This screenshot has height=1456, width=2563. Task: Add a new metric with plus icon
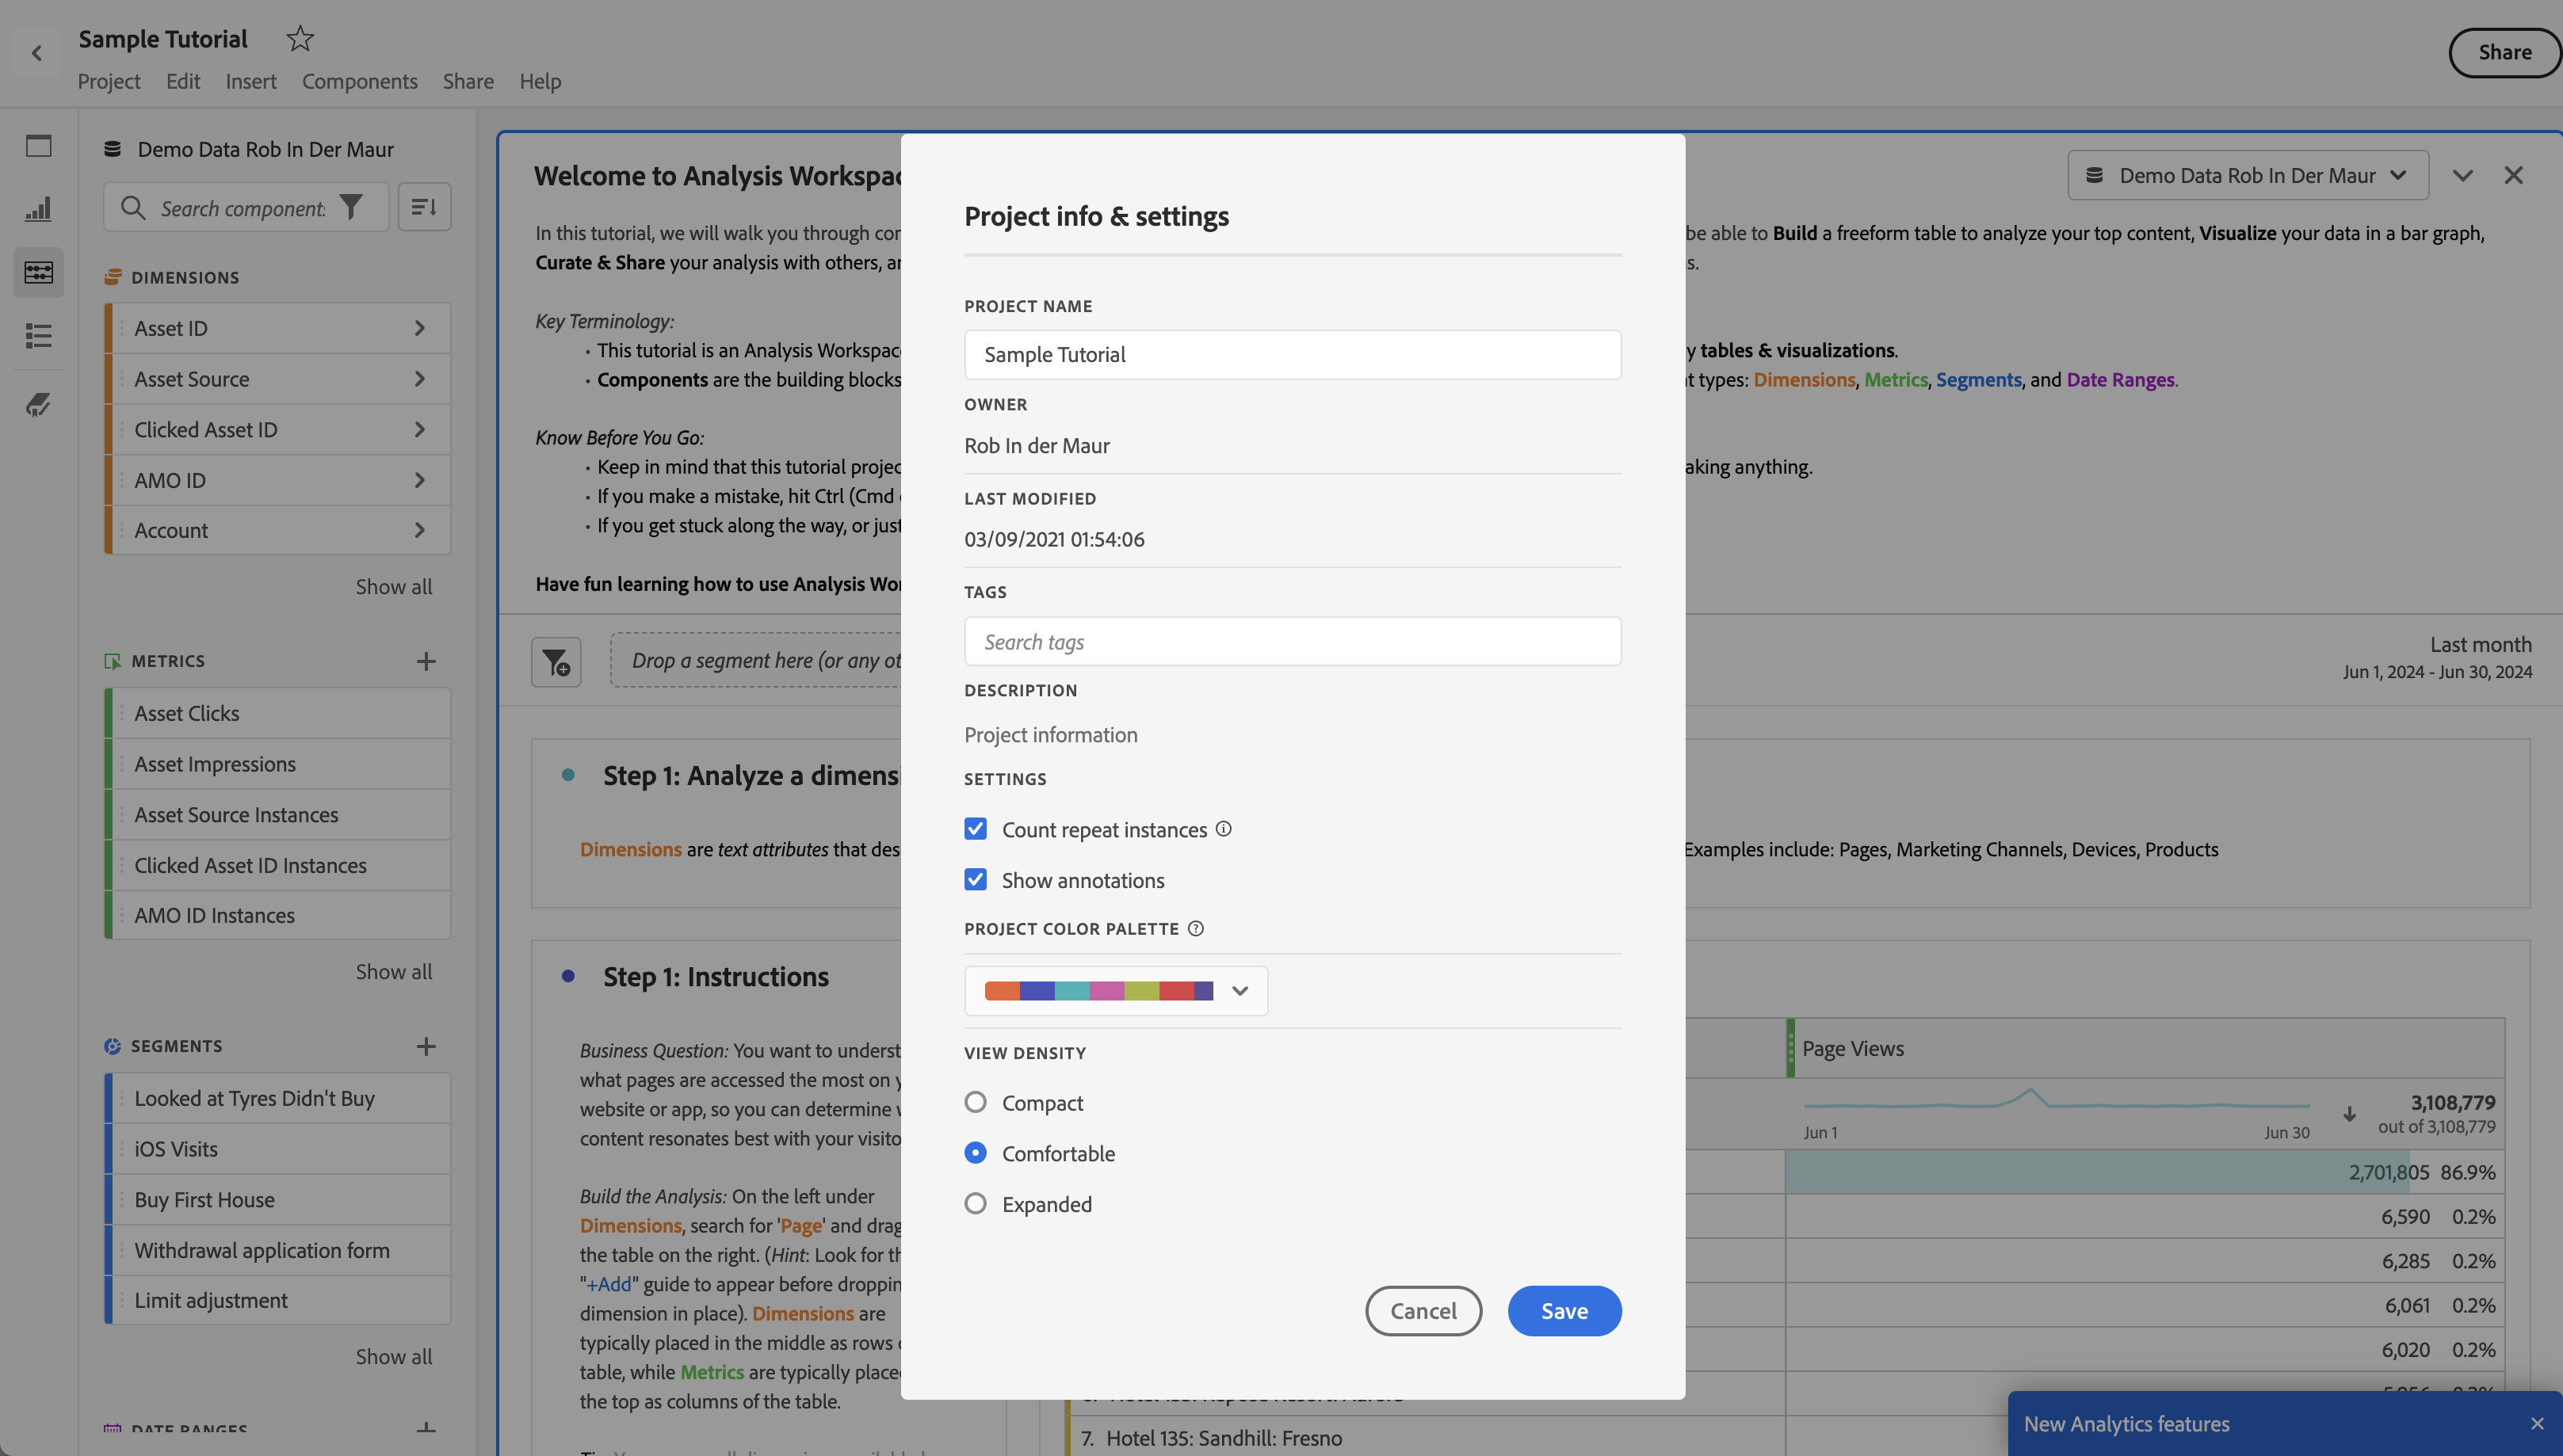(426, 661)
